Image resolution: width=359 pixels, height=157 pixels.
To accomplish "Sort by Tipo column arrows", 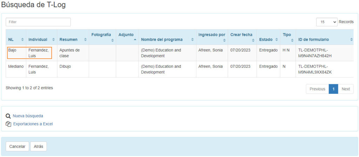I will pyautogui.click(x=292, y=40).
